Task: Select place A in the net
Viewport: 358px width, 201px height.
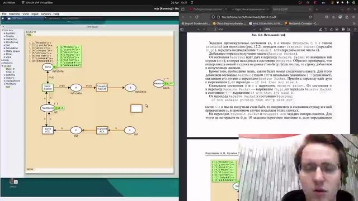Action: 76,88
